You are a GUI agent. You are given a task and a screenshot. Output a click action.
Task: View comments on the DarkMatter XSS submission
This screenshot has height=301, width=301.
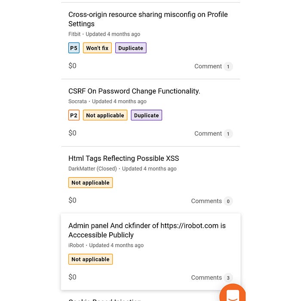click(212, 201)
